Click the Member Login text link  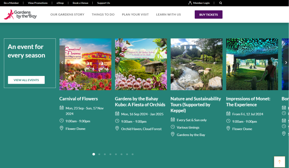(x=202, y=3)
